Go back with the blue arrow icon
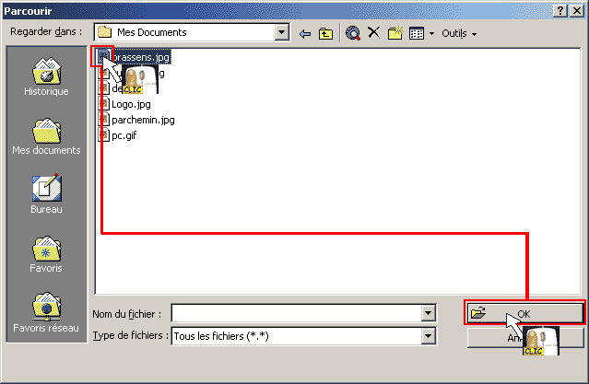This screenshot has width=589, height=384. coord(305,34)
